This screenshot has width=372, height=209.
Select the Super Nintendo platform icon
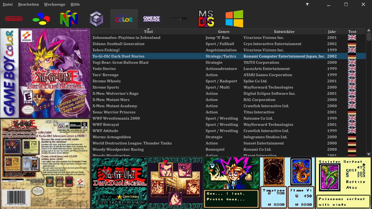pyautogui.click(x=41, y=19)
